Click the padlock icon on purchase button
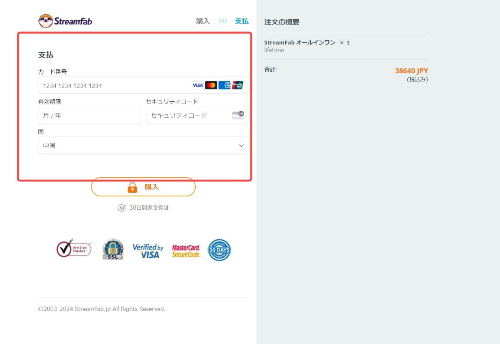The image size is (500, 344). pos(133,187)
